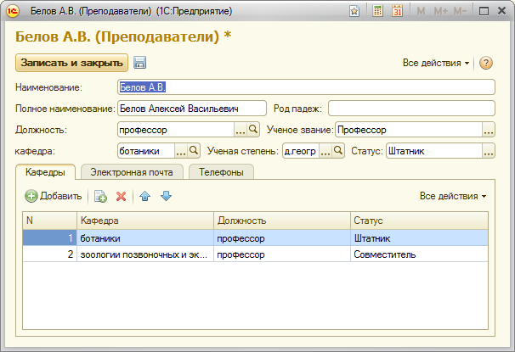This screenshot has width=515, height=352.
Task: Select the Штатник cell in row 1
Action: (x=419, y=238)
